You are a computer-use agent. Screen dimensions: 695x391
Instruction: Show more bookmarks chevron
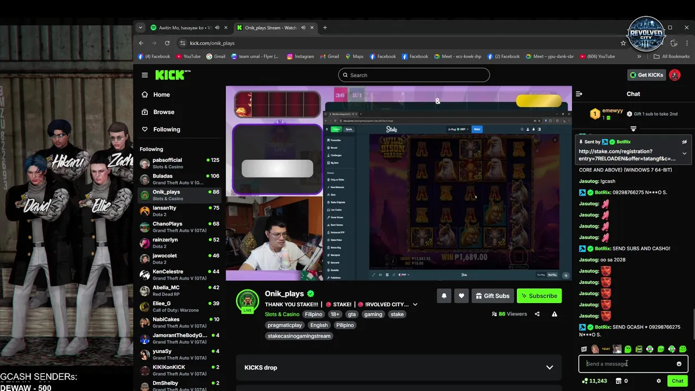(639, 56)
